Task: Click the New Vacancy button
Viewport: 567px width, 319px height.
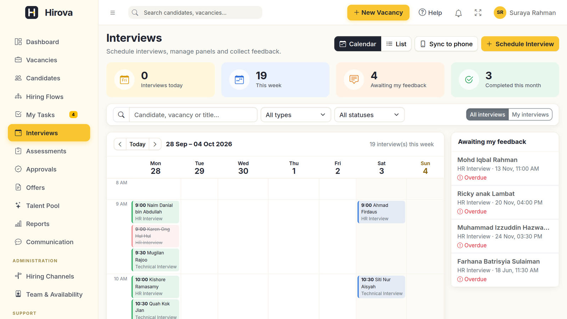Action: coord(378,13)
